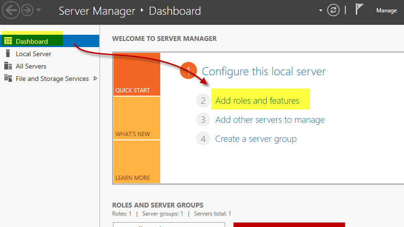Click Configure this local server link
Image resolution: width=404 pixels, height=227 pixels.
264,71
